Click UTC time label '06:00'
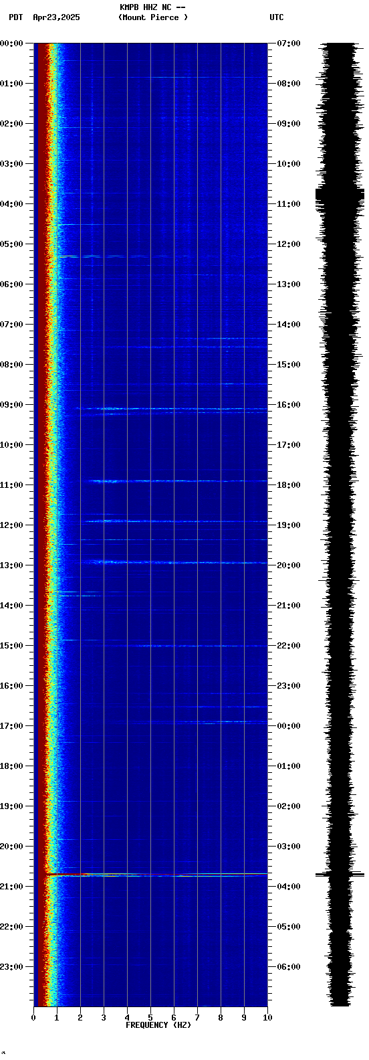 point(289,967)
